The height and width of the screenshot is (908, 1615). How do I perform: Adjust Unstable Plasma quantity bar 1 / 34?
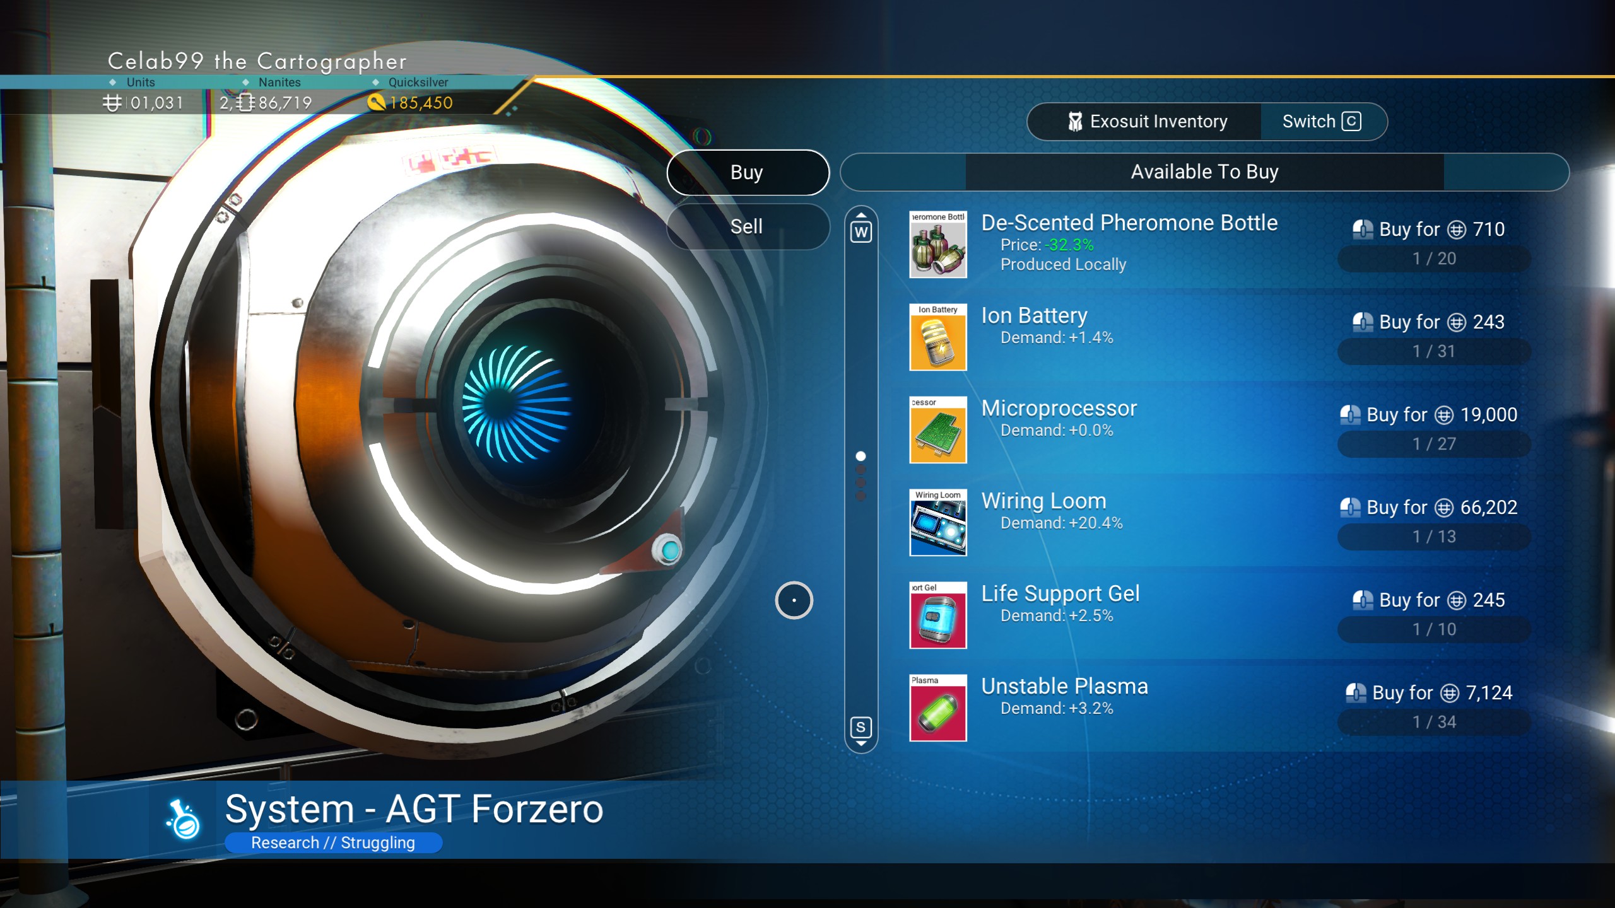(x=1434, y=722)
